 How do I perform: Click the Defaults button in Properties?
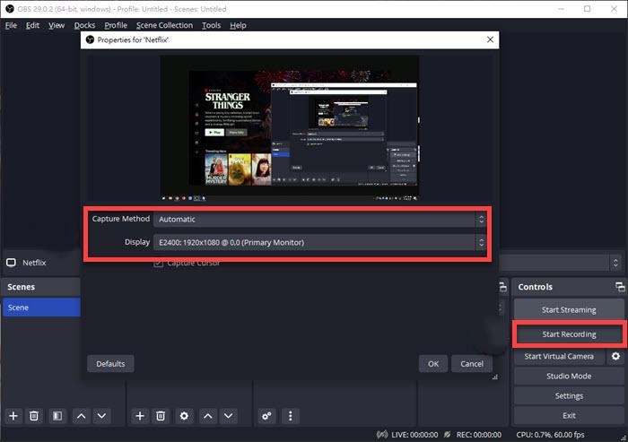pos(110,363)
